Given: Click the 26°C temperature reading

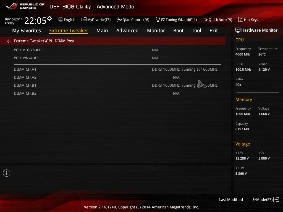Looking at the screenshot, I should click(262, 54).
